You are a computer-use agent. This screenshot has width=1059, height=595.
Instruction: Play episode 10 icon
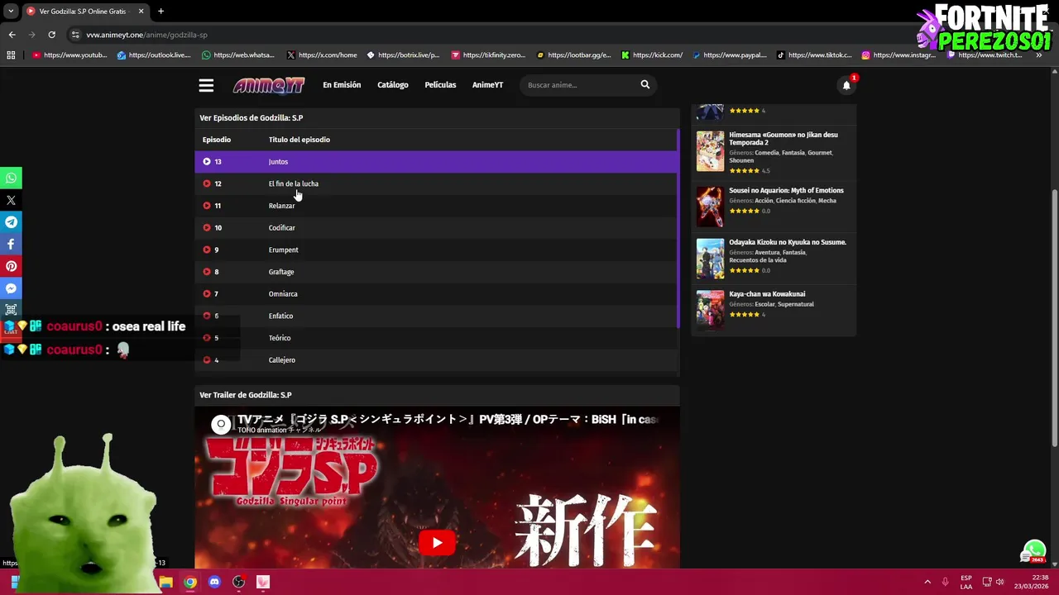(207, 227)
